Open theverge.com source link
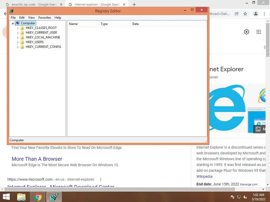The image size is (270, 202). tap(249, 184)
